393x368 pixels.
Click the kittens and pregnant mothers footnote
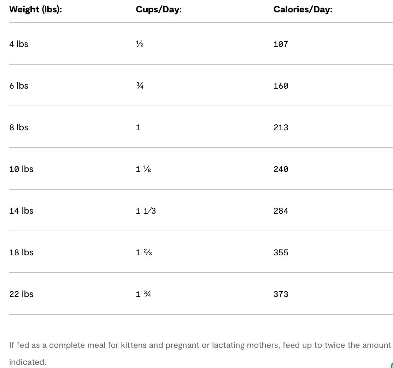pos(200,345)
